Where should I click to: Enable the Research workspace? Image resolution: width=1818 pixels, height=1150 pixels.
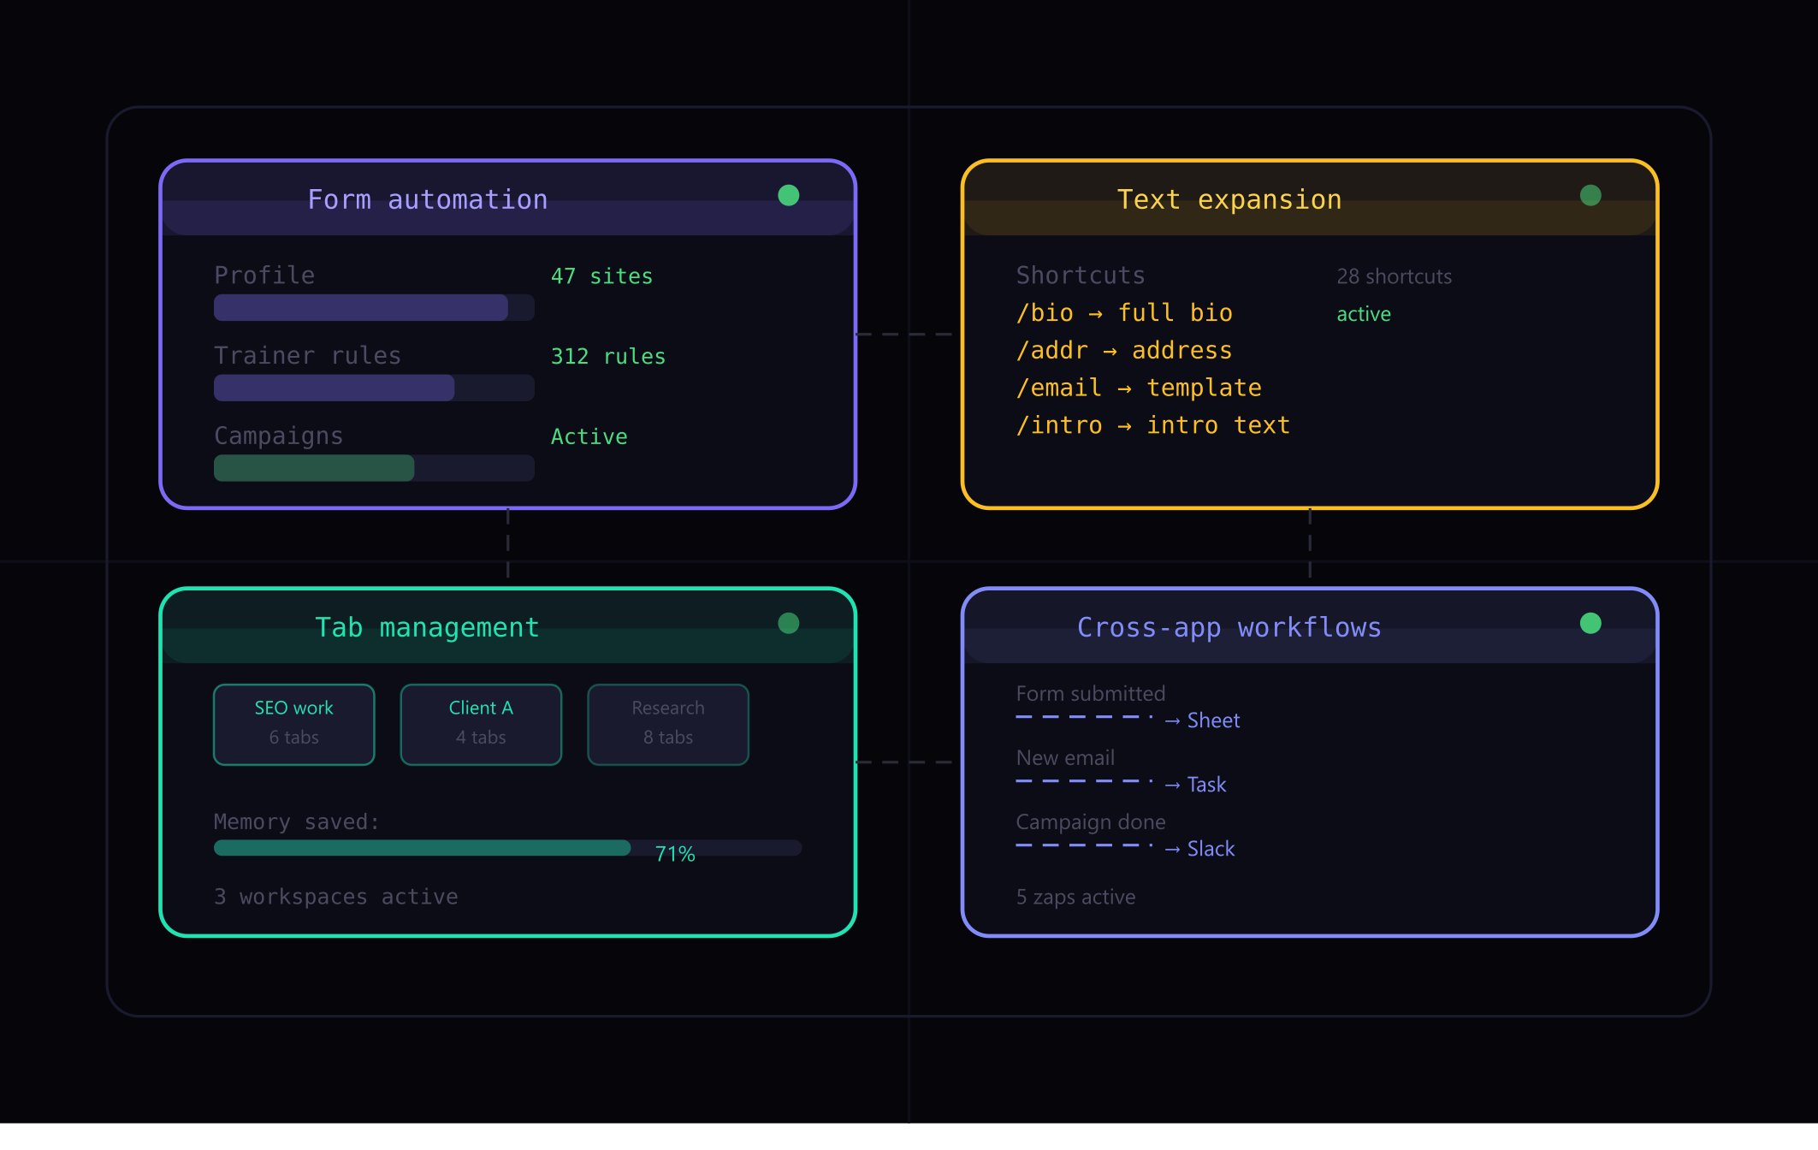(667, 723)
